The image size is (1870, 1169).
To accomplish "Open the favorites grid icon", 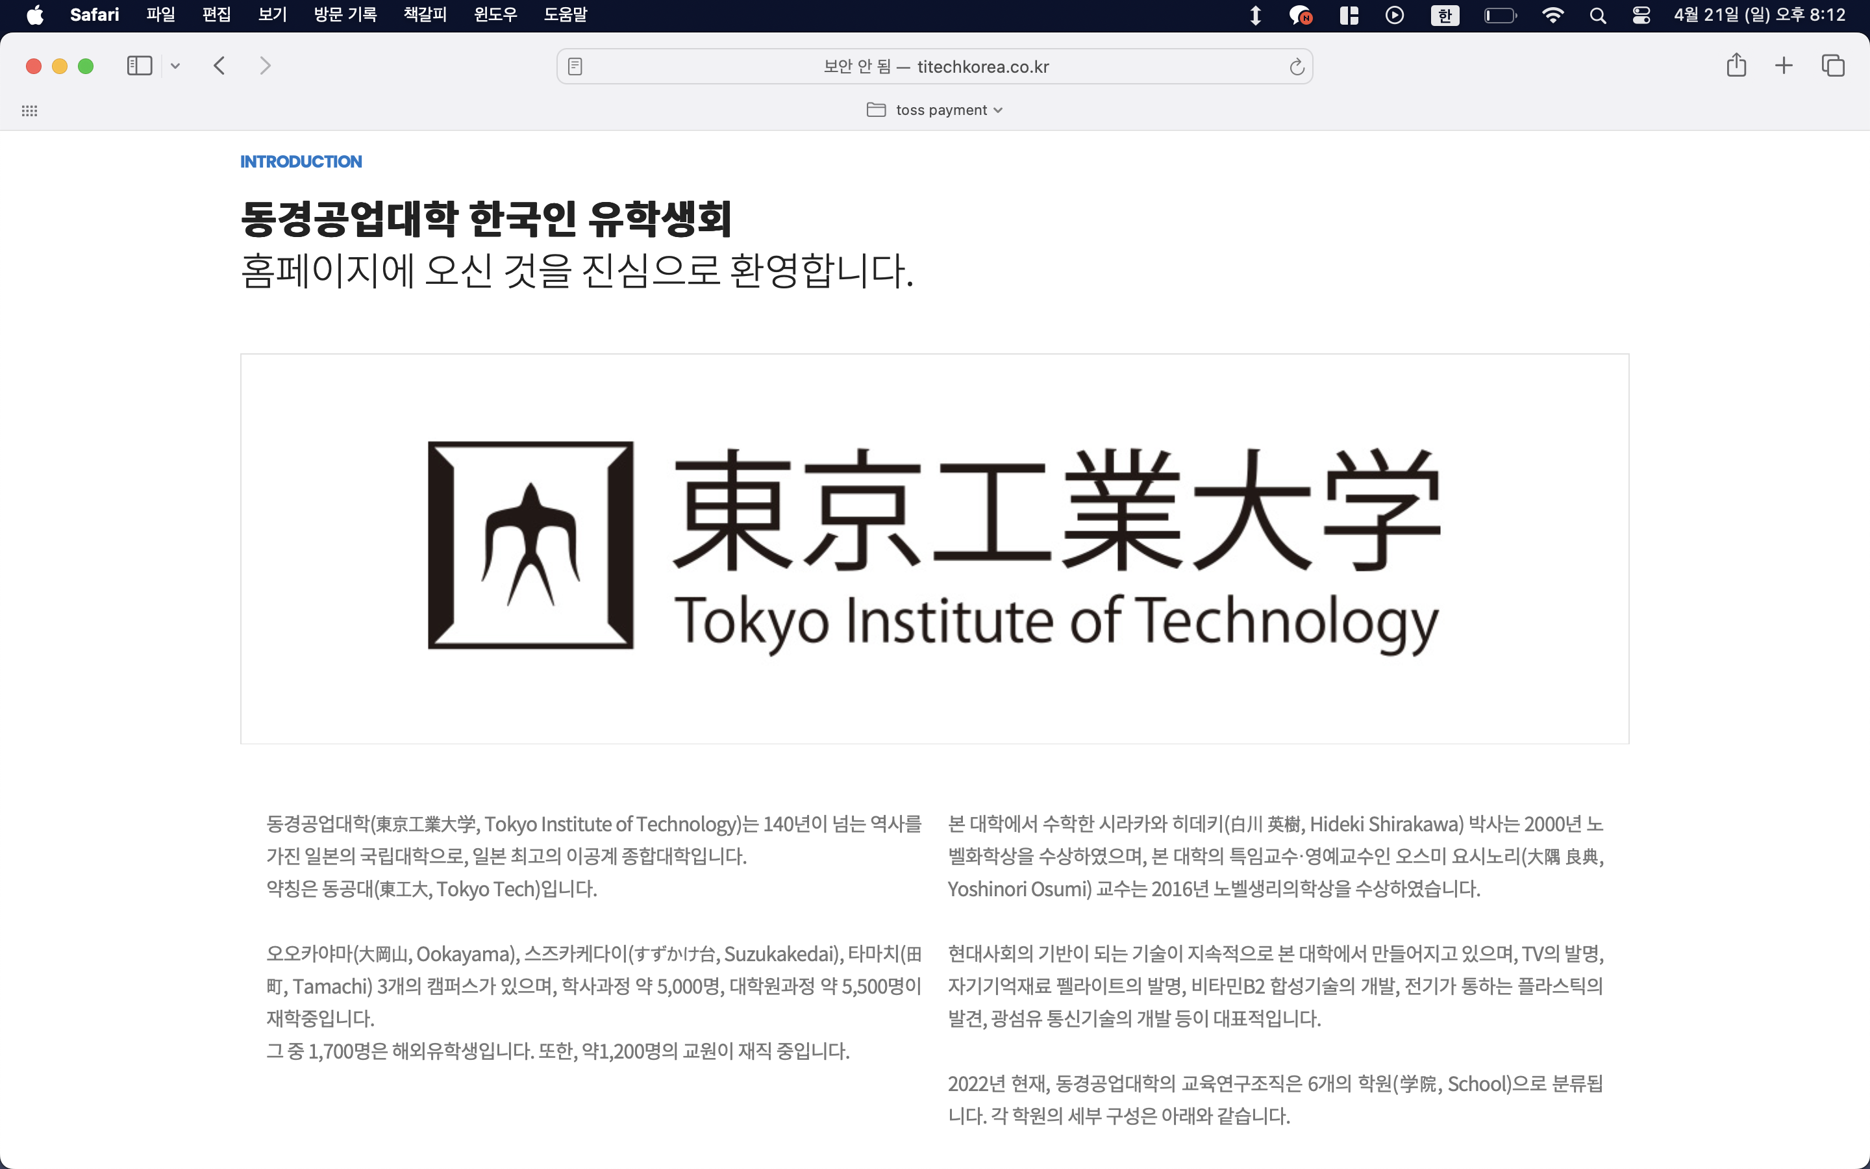I will click(x=29, y=110).
